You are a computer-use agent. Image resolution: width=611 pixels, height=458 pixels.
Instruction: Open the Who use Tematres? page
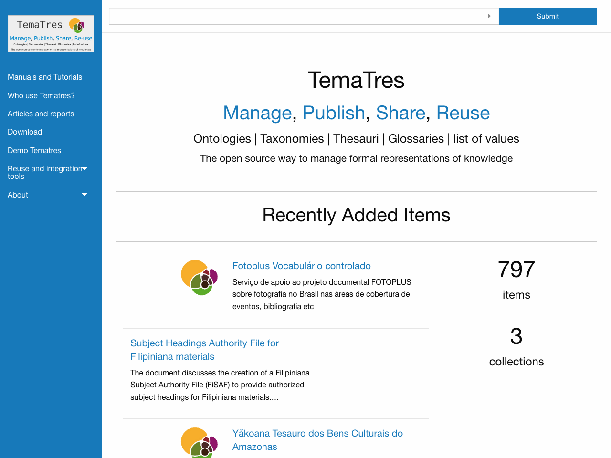point(41,95)
